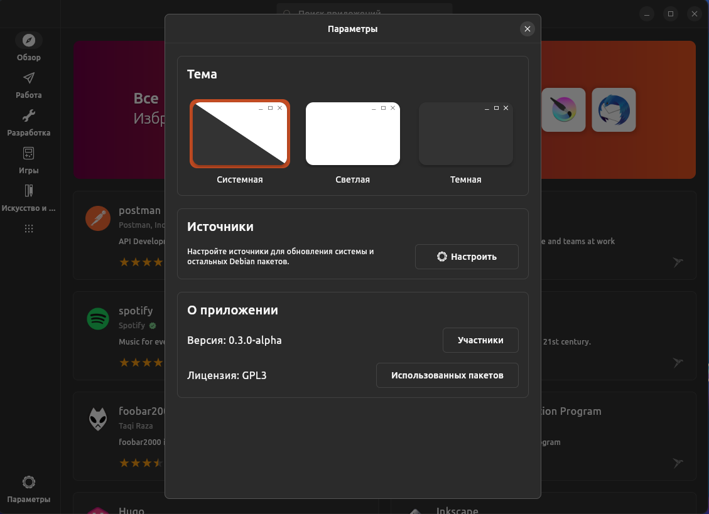
Task: Click the Thunderbird icon in banner
Action: point(614,110)
